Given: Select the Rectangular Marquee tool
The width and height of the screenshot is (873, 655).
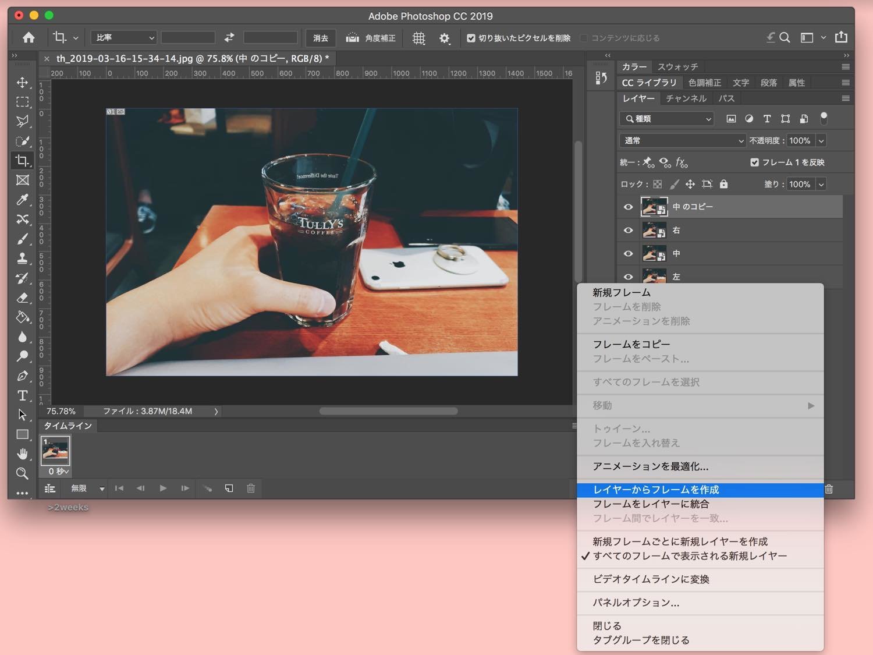Looking at the screenshot, I should coord(22,102).
